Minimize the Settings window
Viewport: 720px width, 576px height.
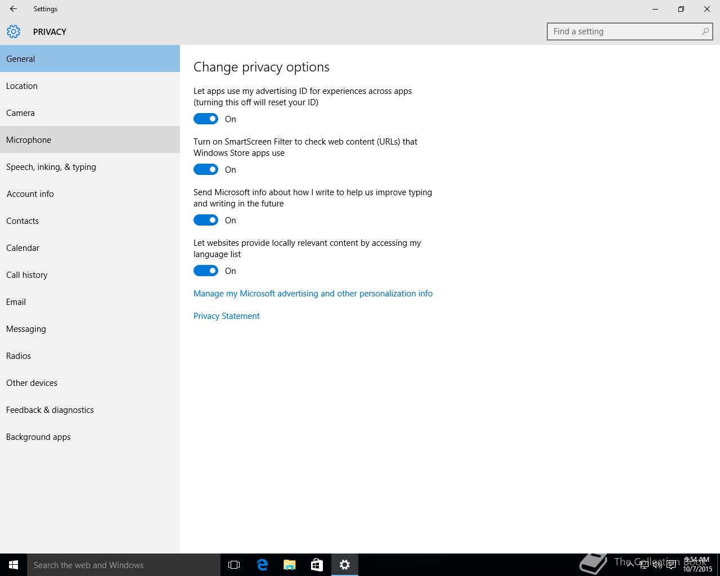tap(655, 9)
